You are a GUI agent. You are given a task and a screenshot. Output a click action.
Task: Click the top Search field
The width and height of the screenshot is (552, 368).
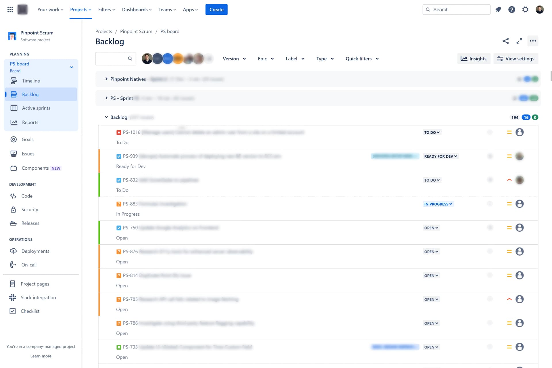[x=456, y=9]
